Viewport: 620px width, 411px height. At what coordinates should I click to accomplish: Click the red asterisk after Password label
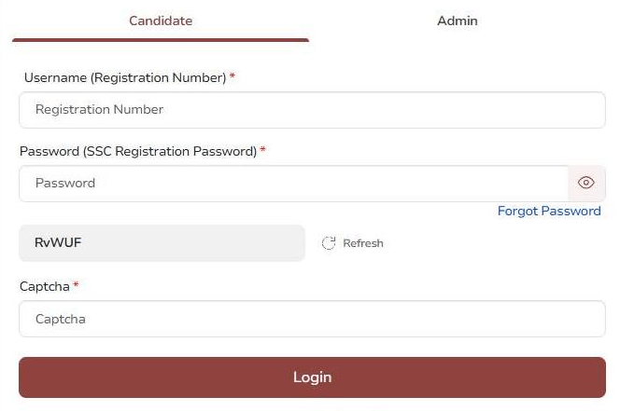[263, 150]
